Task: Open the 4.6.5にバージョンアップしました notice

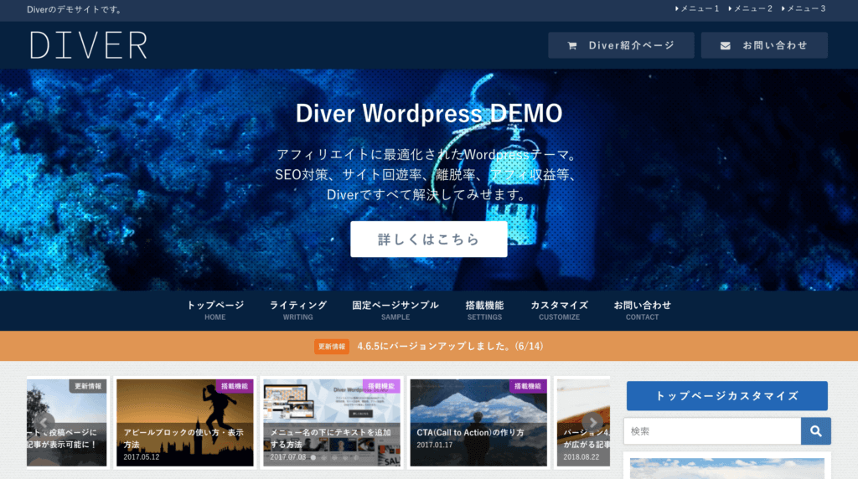Action: pyautogui.click(x=450, y=346)
